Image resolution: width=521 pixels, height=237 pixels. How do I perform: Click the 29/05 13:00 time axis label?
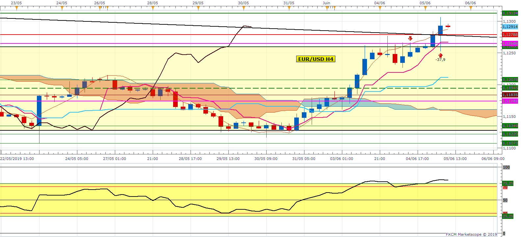coord(228,159)
